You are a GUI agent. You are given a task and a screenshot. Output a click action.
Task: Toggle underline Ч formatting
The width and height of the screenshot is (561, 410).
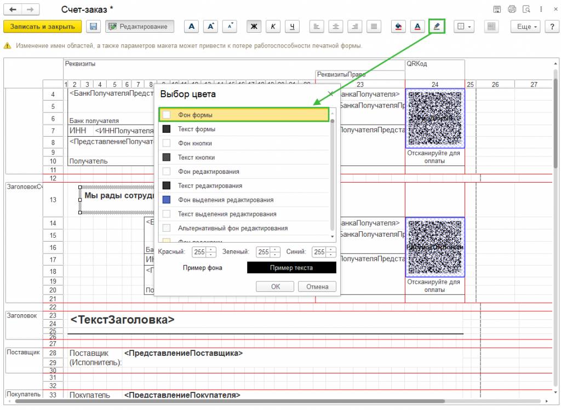(292, 26)
